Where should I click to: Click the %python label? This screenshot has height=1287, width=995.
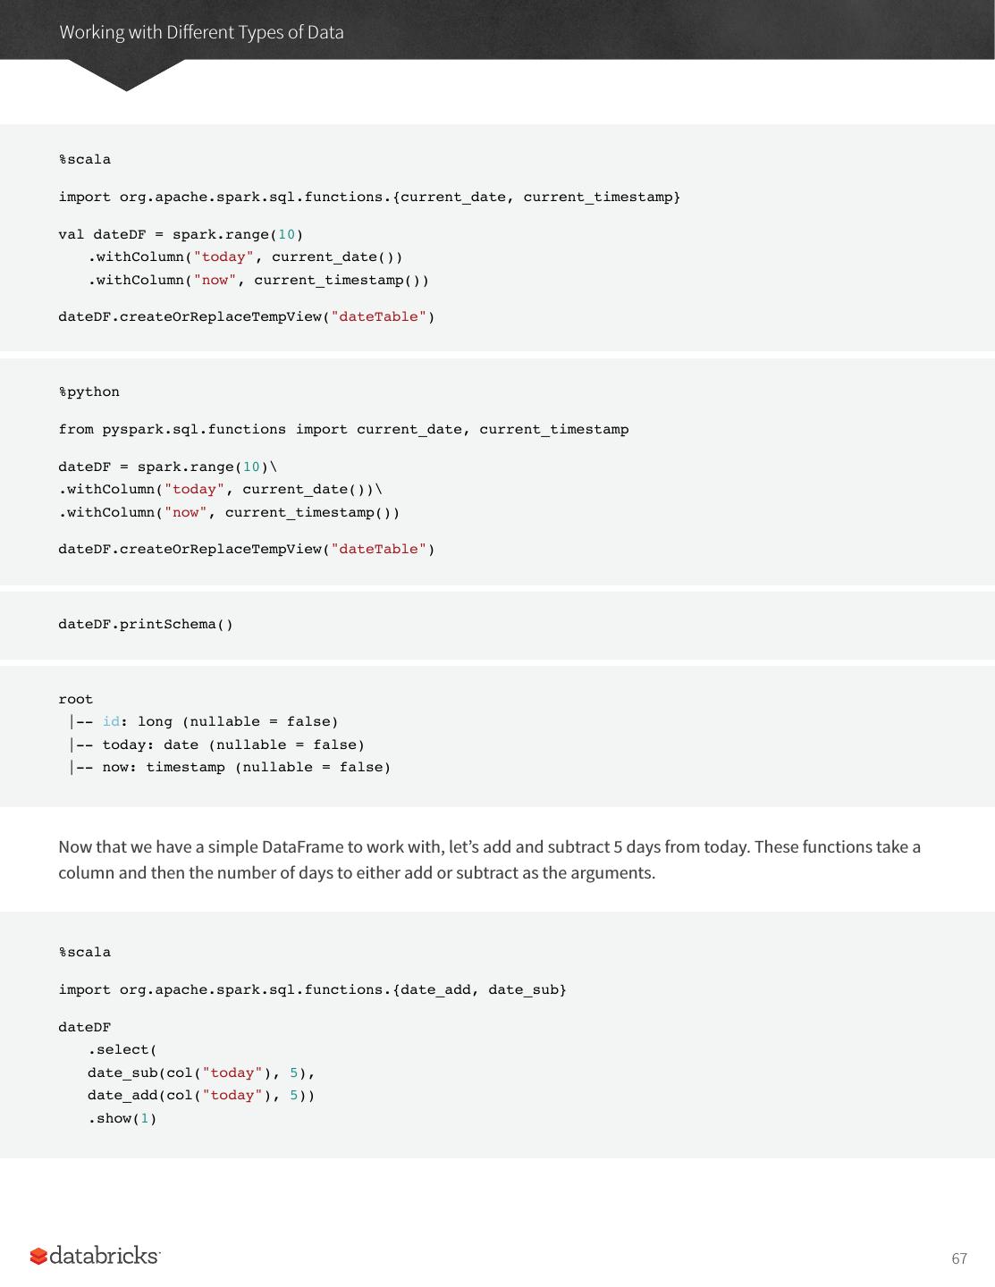(89, 392)
